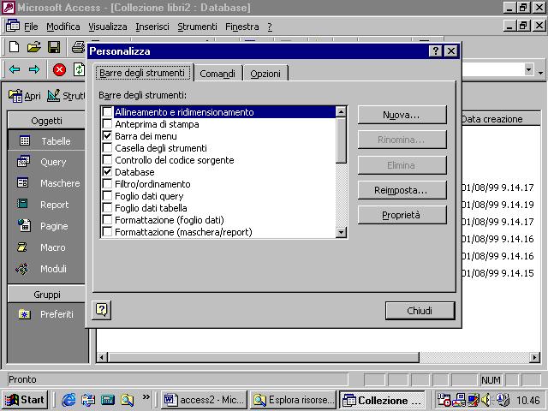
Task: Click Chiudi to close the dialog
Action: pyautogui.click(x=420, y=311)
